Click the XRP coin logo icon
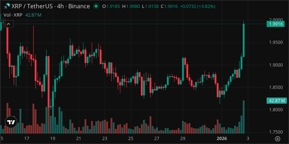The height and width of the screenshot is (144, 289). [7, 6]
